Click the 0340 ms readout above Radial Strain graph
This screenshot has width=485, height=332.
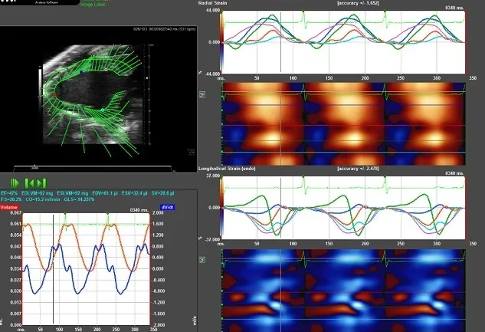click(454, 8)
